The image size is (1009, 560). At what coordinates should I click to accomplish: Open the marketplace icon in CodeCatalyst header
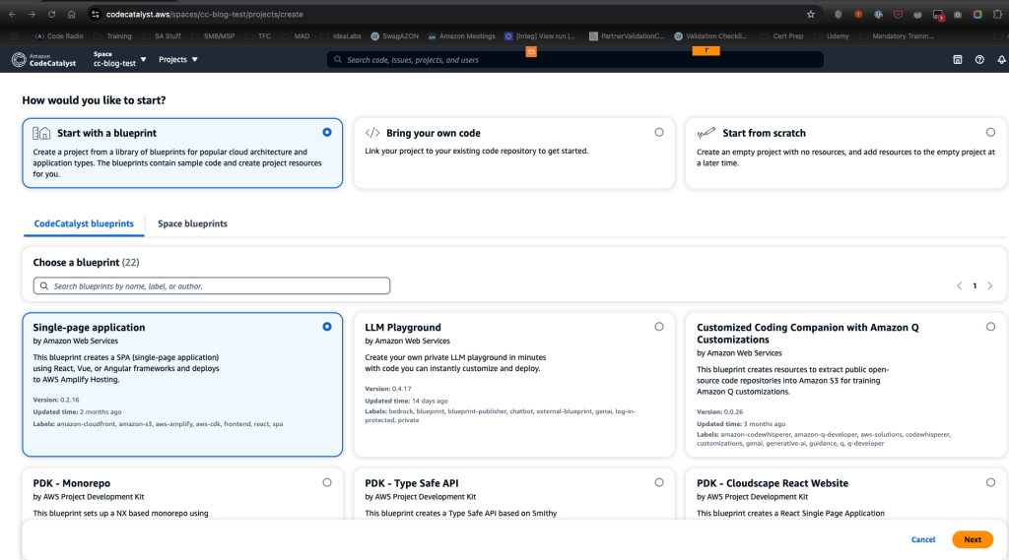tap(958, 59)
